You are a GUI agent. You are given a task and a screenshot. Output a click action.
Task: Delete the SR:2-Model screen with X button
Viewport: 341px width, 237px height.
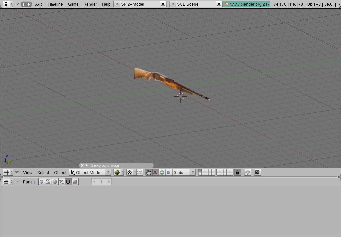(163, 4)
